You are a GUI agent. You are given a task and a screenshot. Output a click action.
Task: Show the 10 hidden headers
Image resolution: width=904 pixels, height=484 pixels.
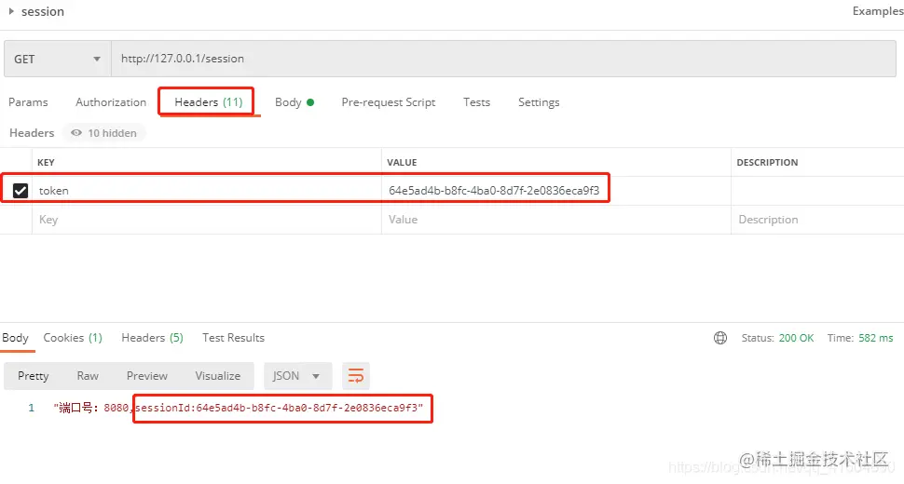(x=103, y=133)
